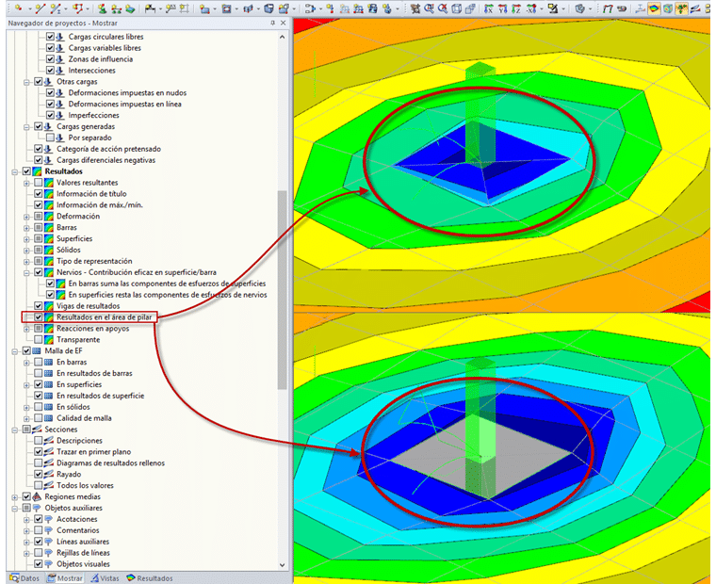Click the new nodal support icon
The height and width of the screenshot is (584, 716).
[103, 8]
